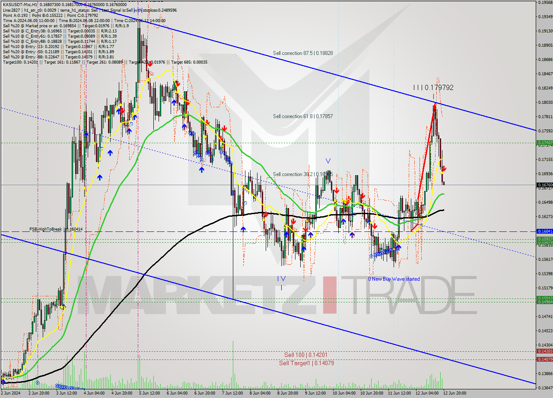
Task: Click the 'Point A:0.193' info line
Action: tap(51, 15)
